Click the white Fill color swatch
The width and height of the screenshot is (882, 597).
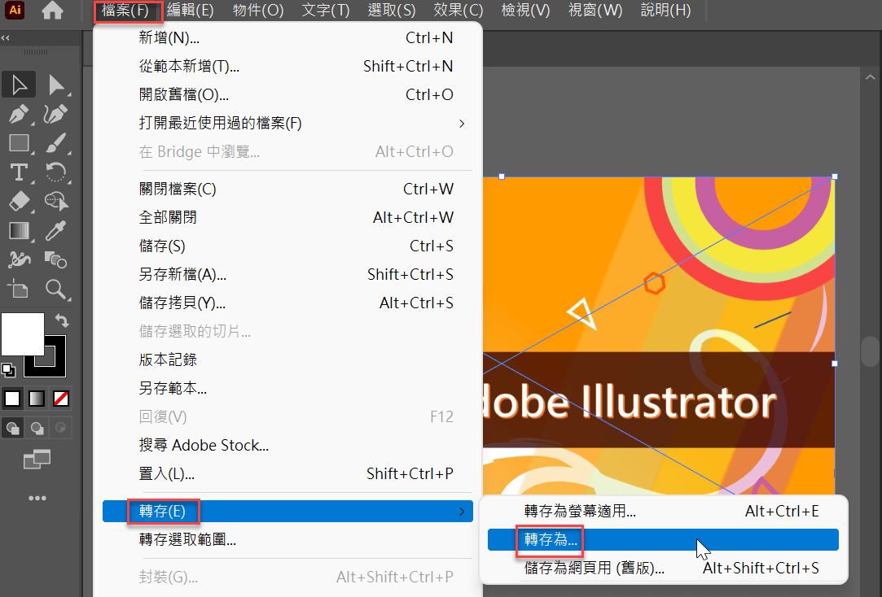[x=23, y=334]
